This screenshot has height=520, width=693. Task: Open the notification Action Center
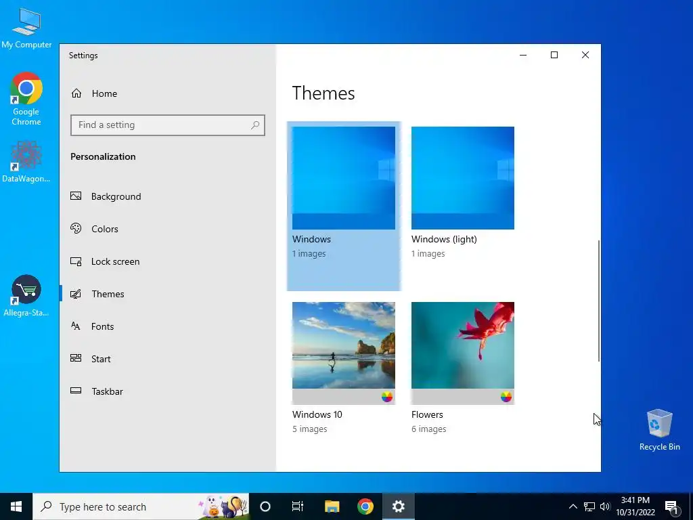coord(671,506)
